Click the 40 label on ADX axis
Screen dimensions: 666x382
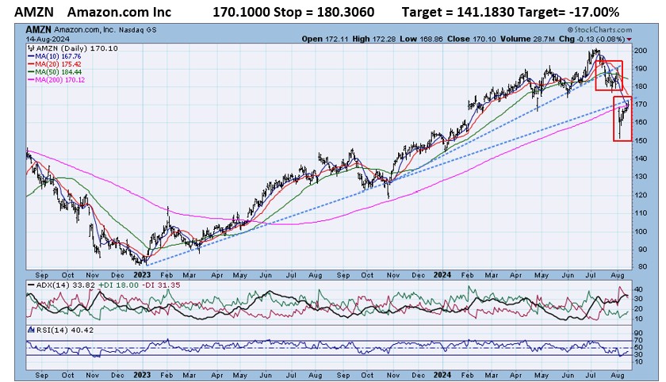(639, 289)
